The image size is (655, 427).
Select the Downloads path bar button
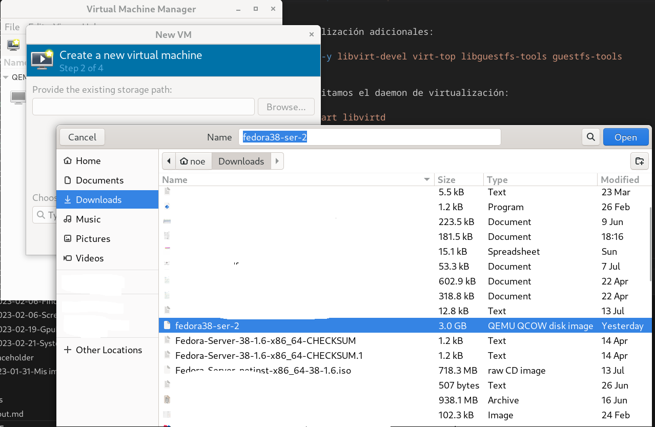[x=241, y=161]
